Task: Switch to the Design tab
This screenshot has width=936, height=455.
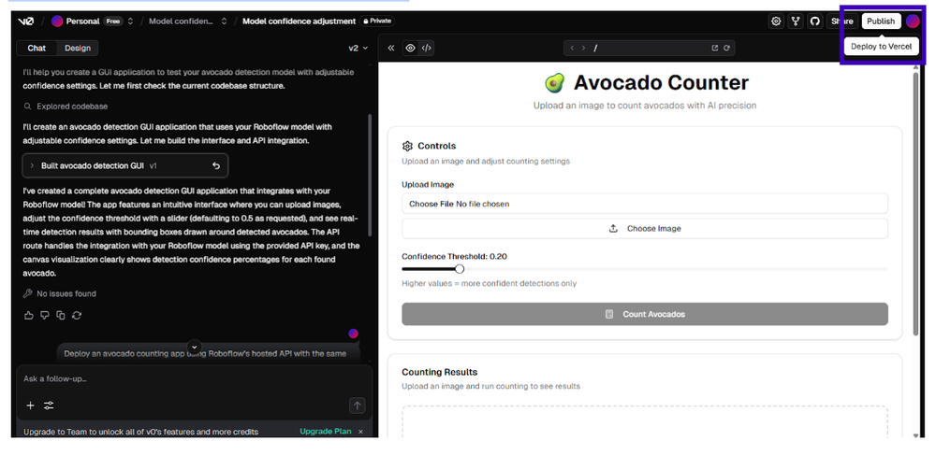Action: click(x=78, y=48)
